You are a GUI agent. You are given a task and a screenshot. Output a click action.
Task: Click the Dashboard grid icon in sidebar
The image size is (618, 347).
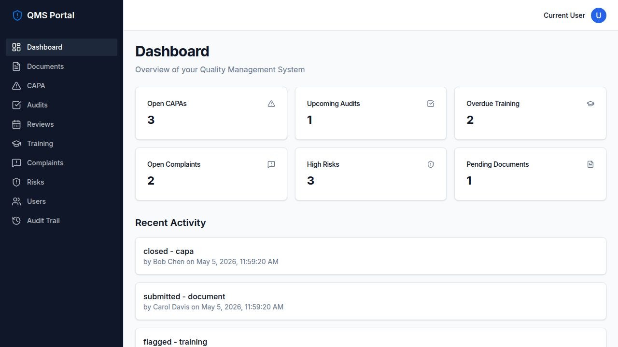click(16, 47)
